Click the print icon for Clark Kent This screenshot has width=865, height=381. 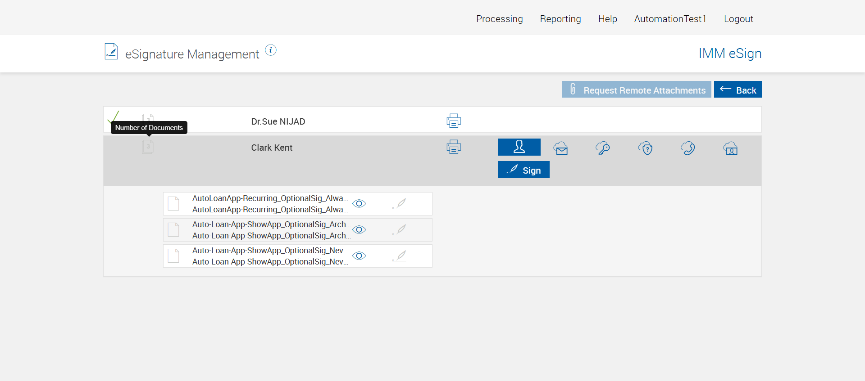click(454, 147)
